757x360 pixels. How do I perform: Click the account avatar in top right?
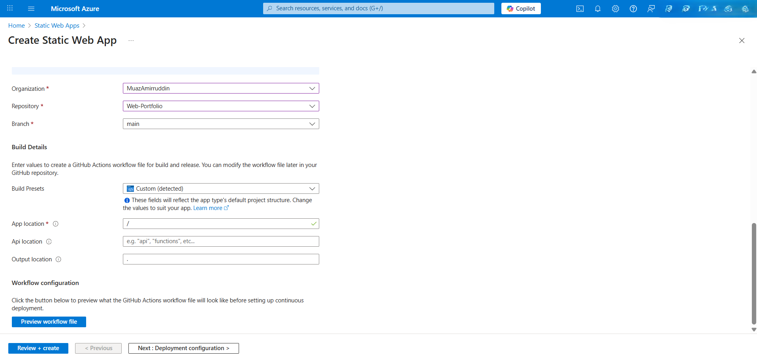click(x=746, y=9)
